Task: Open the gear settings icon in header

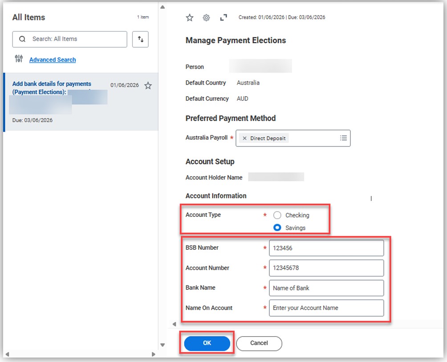Action: [x=207, y=18]
